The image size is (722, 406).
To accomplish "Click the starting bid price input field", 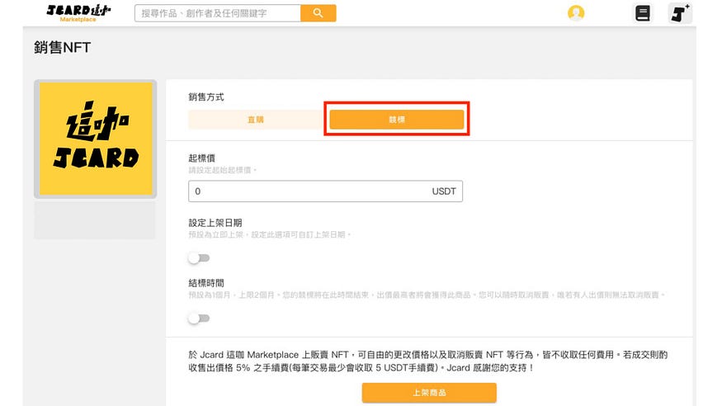I will click(x=326, y=191).
